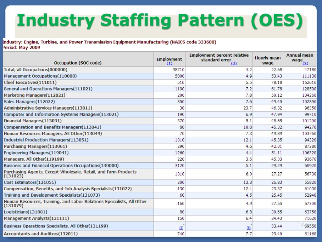Select row 'Human Resources Managers, All Other(113049)'
The height and width of the screenshot is (242, 322).
[159, 134]
